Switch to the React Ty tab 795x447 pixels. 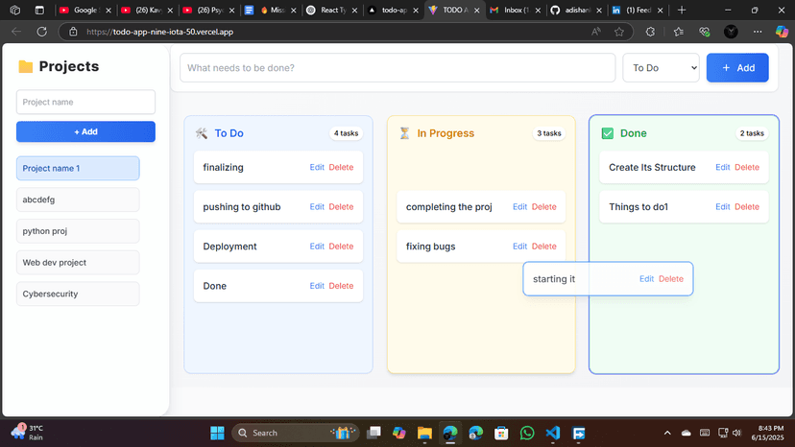(x=332, y=10)
